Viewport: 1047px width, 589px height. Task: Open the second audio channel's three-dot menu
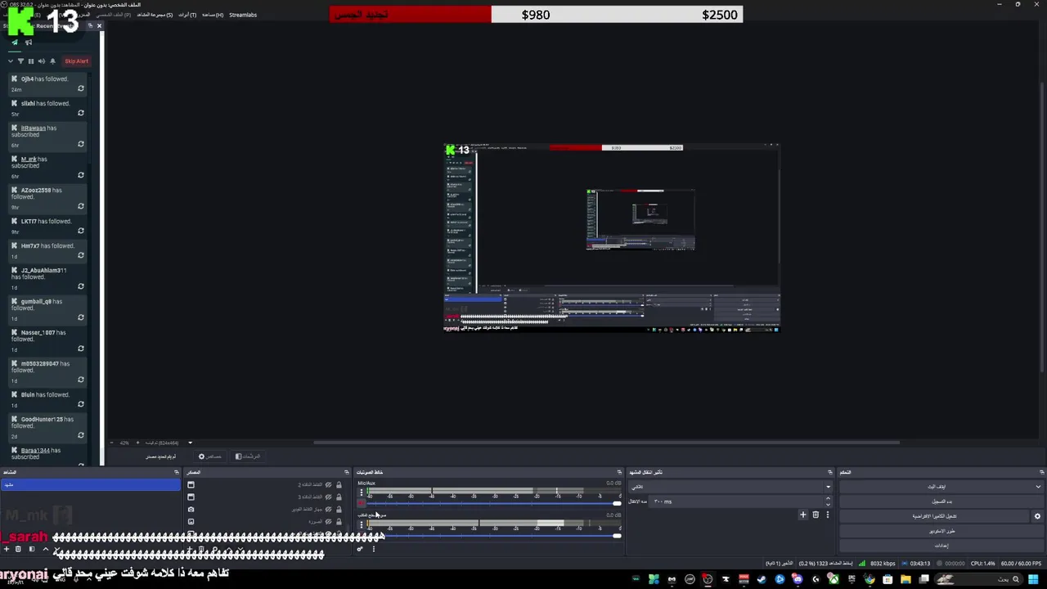point(362,524)
